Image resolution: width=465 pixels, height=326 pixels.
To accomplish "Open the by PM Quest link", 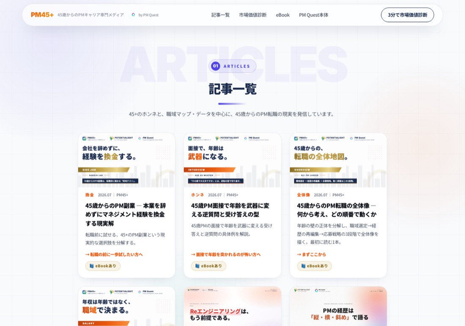I will click(148, 15).
